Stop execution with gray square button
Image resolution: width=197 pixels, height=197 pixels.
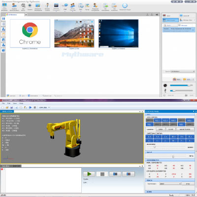point(102,174)
